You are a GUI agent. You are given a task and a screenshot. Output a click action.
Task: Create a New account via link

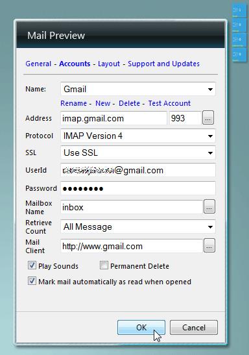102,103
